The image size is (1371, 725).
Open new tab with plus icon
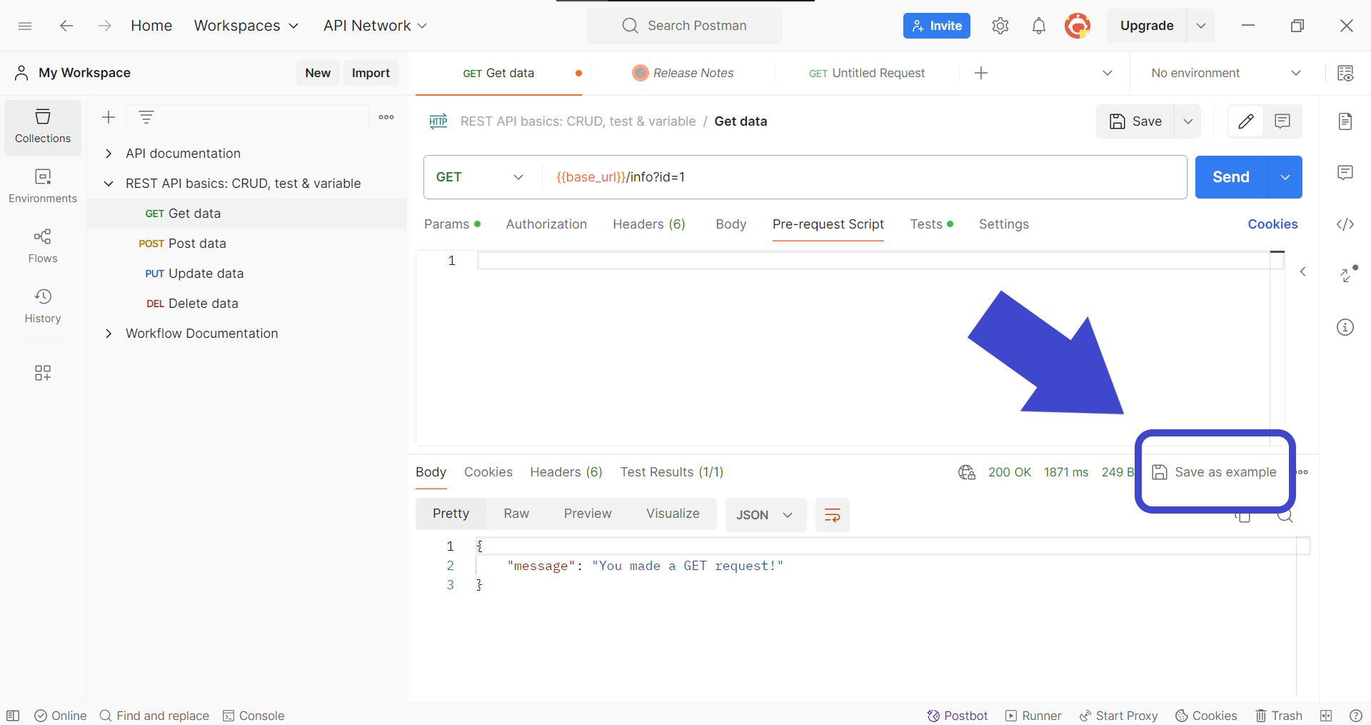(981, 73)
